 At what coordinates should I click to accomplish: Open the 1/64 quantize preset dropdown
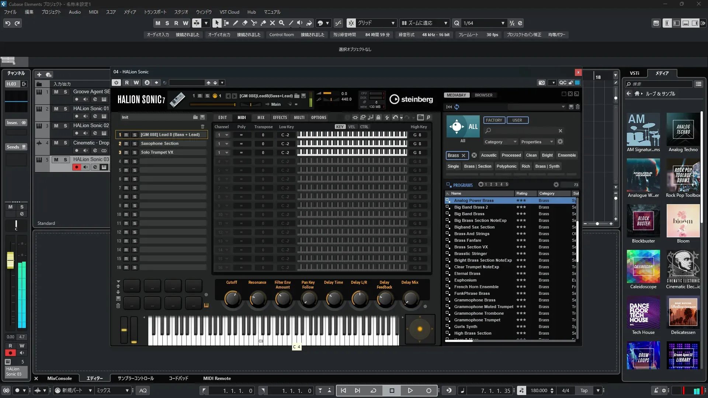point(503,23)
